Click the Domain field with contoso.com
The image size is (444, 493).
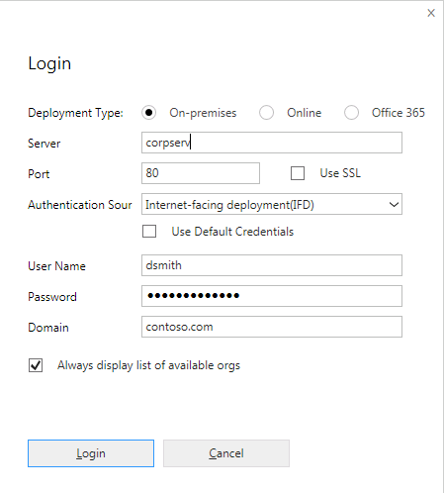pyautogui.click(x=272, y=327)
